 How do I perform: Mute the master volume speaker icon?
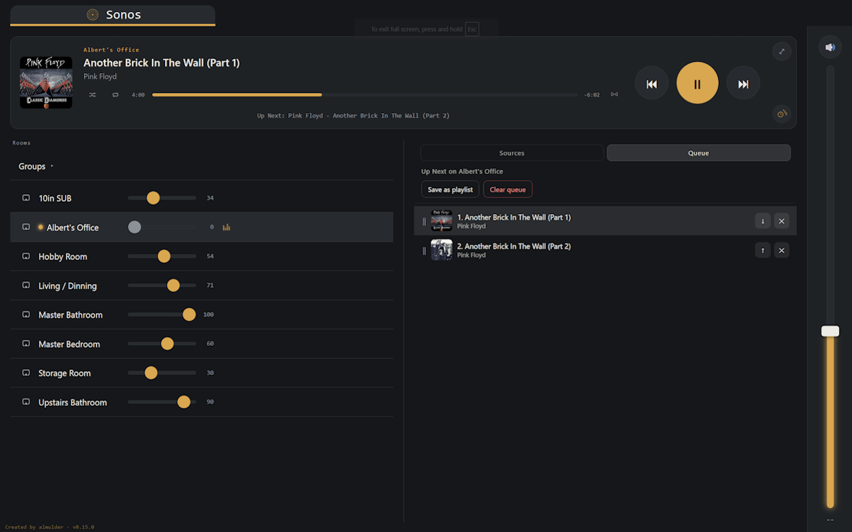pyautogui.click(x=830, y=47)
